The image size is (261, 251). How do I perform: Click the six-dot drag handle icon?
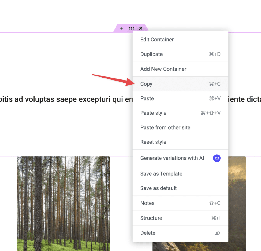[131, 28]
